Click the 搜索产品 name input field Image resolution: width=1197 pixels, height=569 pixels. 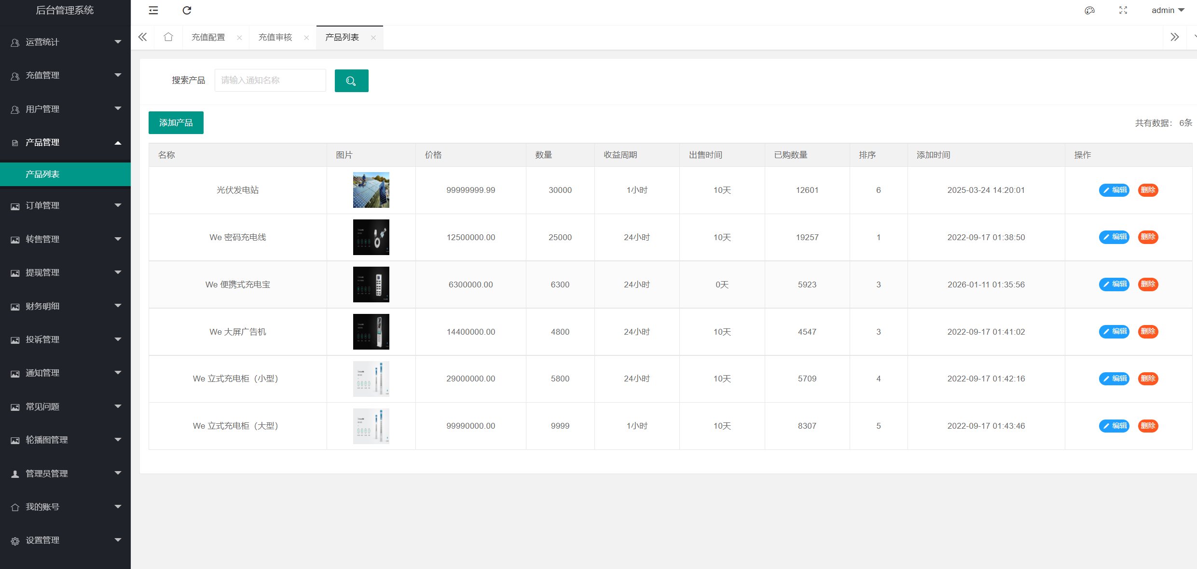pyautogui.click(x=270, y=81)
